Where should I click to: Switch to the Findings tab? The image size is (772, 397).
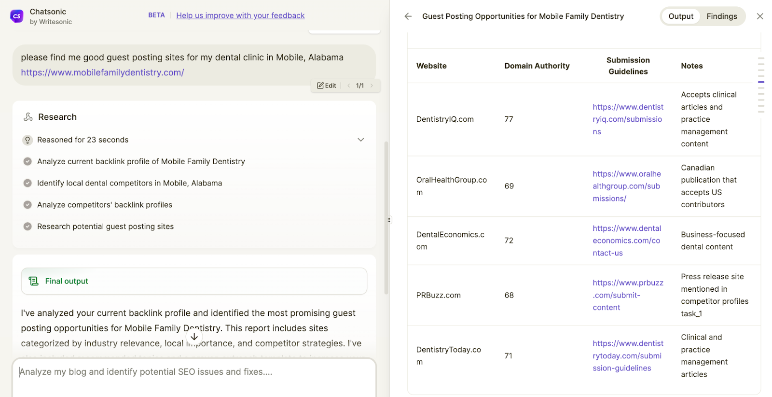click(x=722, y=16)
